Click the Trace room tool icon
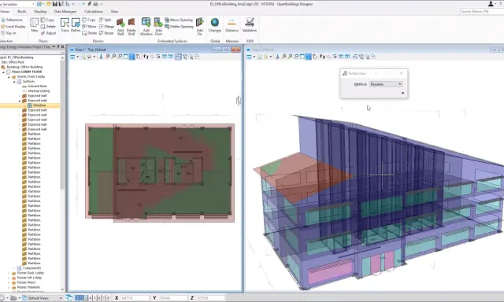This screenshot has height=302, width=504. point(65,23)
